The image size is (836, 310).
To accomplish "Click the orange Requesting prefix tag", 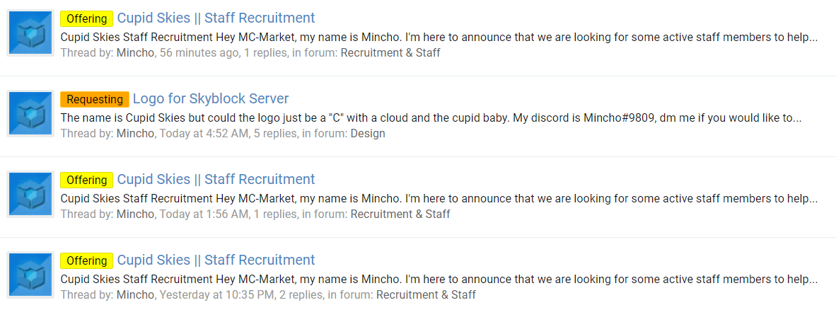I will [x=94, y=99].
